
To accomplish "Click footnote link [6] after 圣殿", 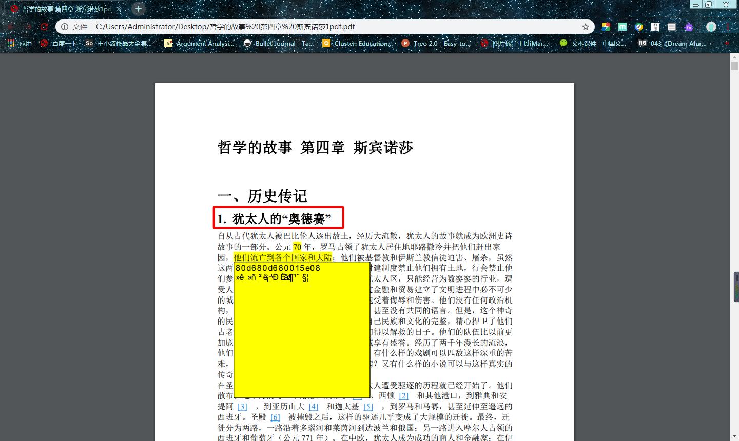I will [x=275, y=417].
